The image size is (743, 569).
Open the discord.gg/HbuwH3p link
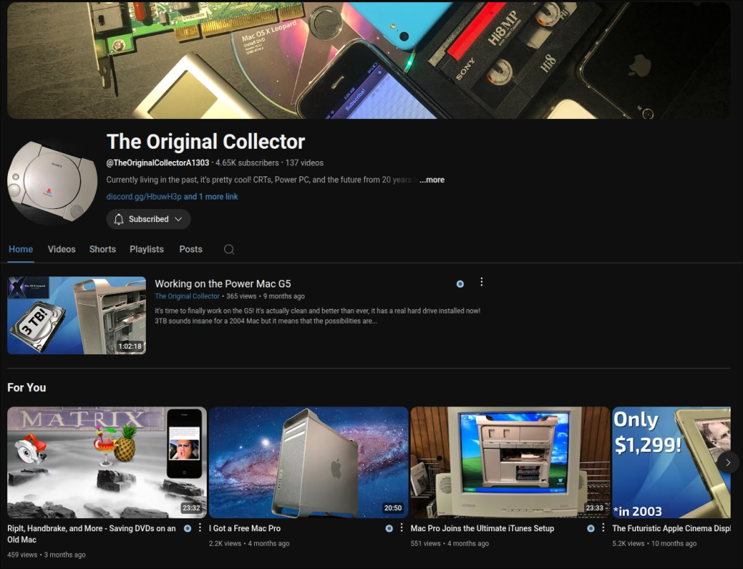pos(143,197)
